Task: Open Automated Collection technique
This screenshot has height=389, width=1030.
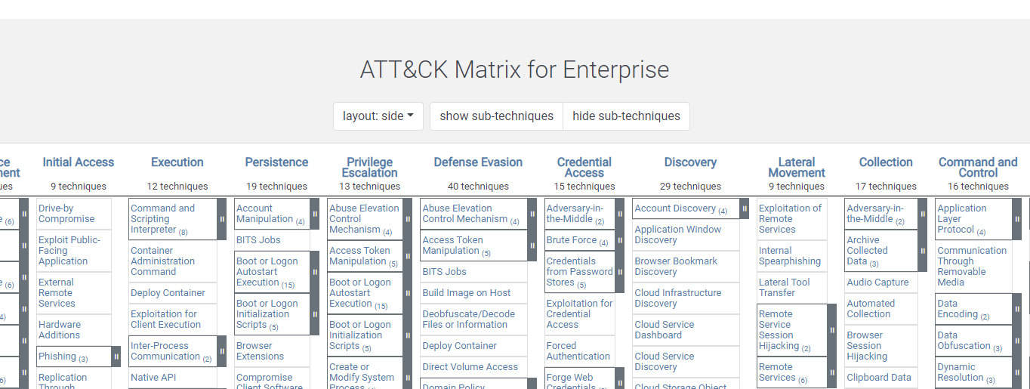Action: (871, 309)
